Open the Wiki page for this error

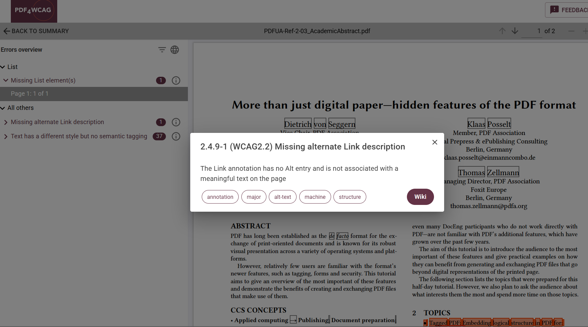(420, 197)
